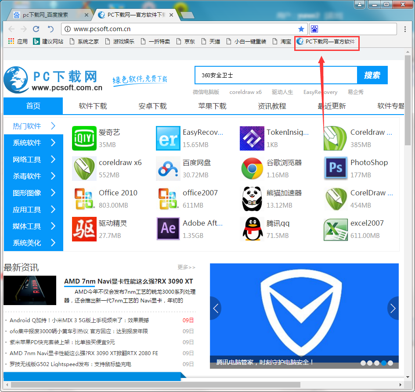Click the Google Chrome browser icon
The width and height of the screenshot is (415, 392).
[x=252, y=169]
